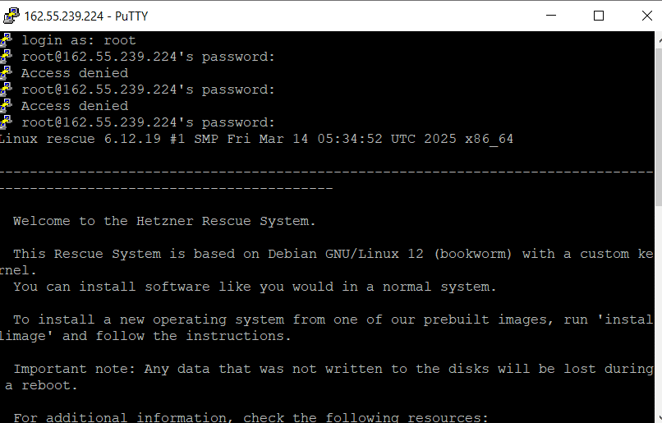The width and height of the screenshot is (662, 423).
Task: Click the scrollbar up arrow
Action: pos(659,39)
